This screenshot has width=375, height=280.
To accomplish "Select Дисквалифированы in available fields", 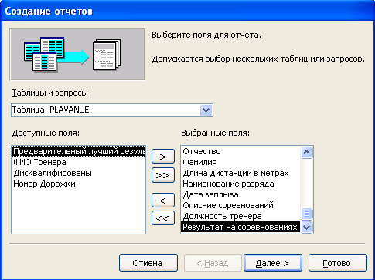I will tap(79, 173).
